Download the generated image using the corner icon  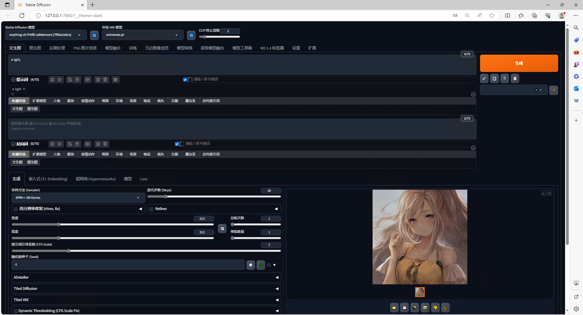544,193
